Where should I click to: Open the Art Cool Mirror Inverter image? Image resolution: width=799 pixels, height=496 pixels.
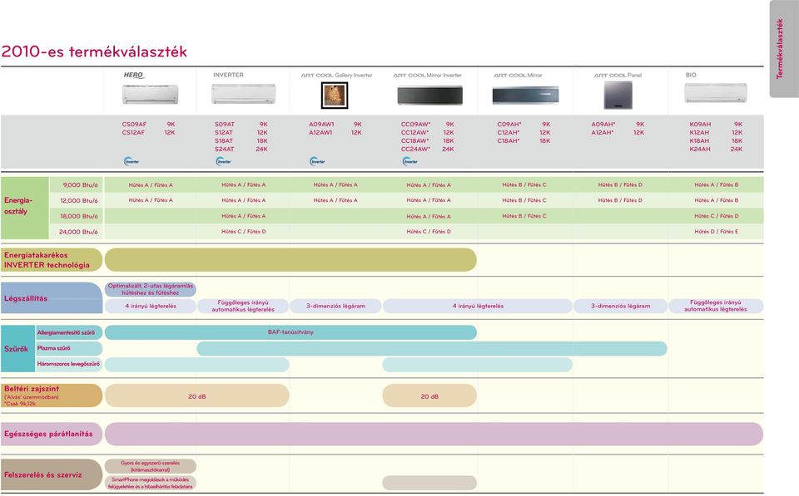[x=430, y=96]
